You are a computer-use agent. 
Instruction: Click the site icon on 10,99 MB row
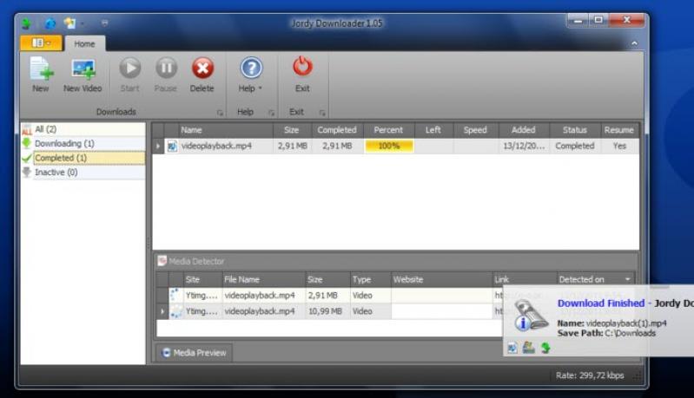click(175, 311)
